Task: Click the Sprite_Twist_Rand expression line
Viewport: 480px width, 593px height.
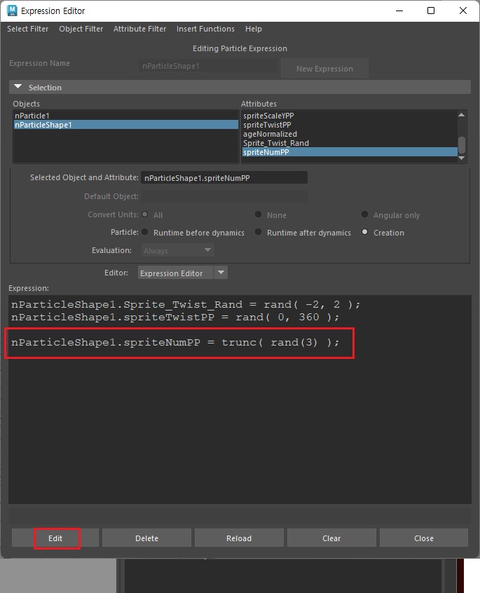Action: tap(186, 304)
